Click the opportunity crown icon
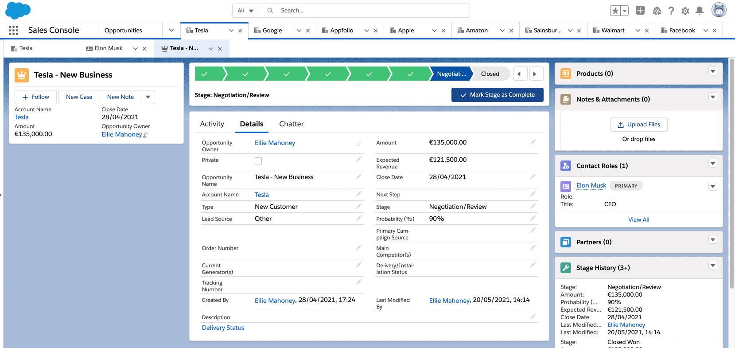735x348 pixels. (22, 75)
